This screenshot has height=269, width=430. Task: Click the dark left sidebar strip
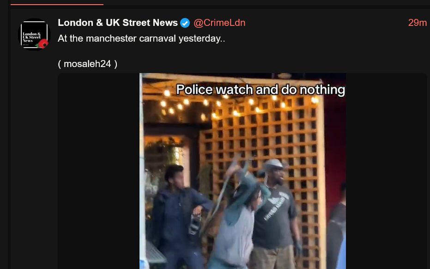tap(4, 134)
